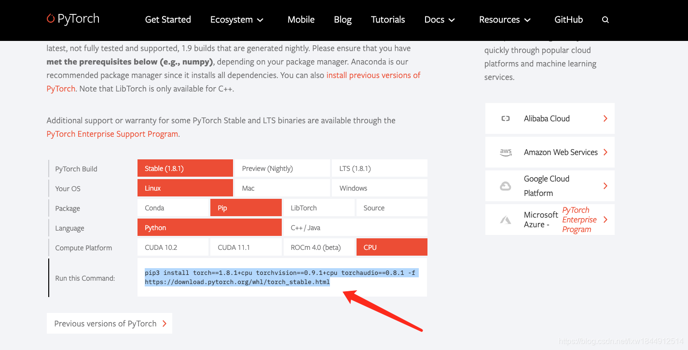Viewport: 688px width, 350px height.
Task: Click the AWS logo icon
Action: pos(506,152)
